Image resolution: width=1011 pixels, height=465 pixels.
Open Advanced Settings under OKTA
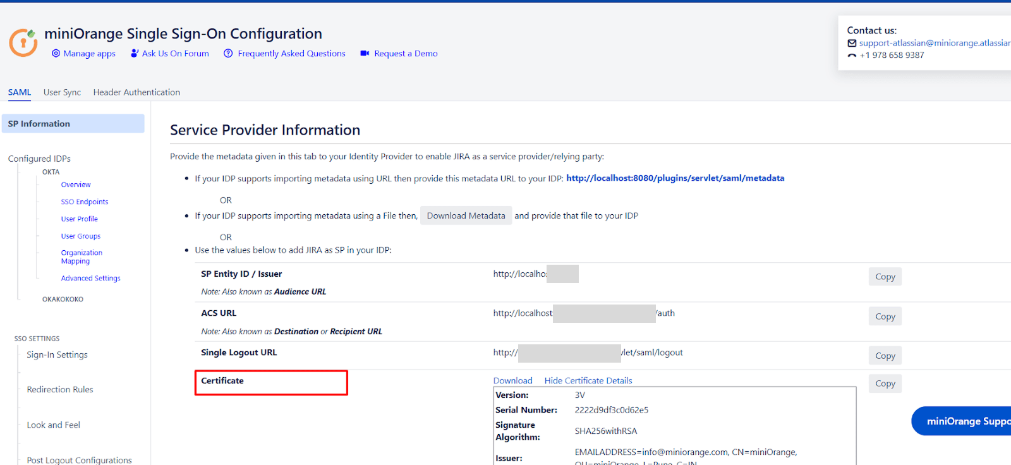(x=90, y=278)
